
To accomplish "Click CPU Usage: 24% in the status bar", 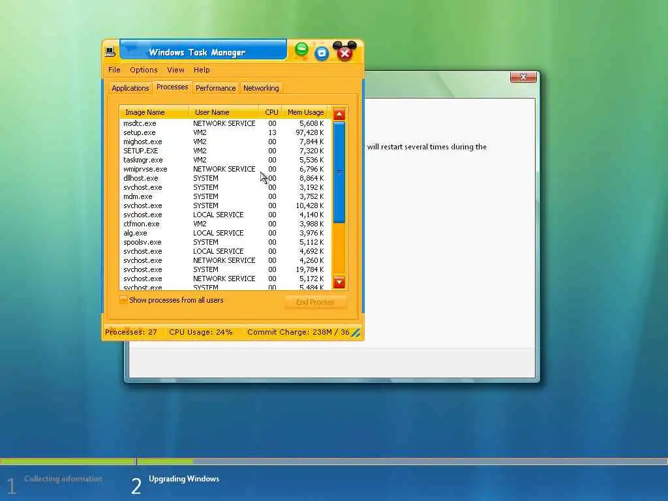I will [x=201, y=332].
